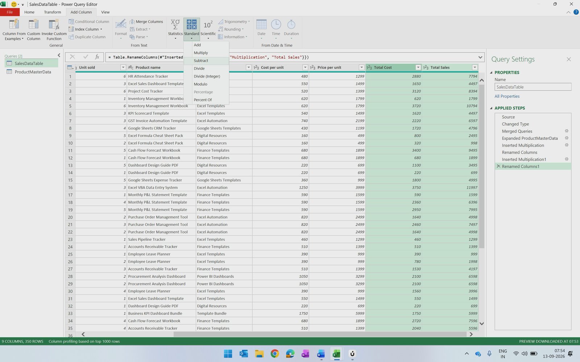Open the Scientific operations menu

(x=208, y=30)
